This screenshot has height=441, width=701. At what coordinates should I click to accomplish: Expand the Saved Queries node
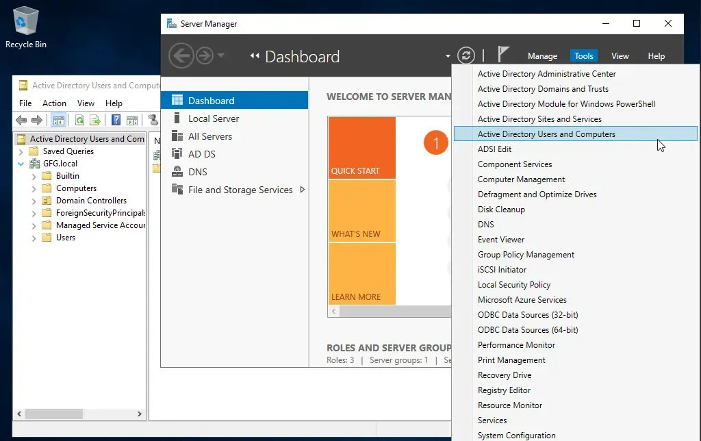(21, 151)
